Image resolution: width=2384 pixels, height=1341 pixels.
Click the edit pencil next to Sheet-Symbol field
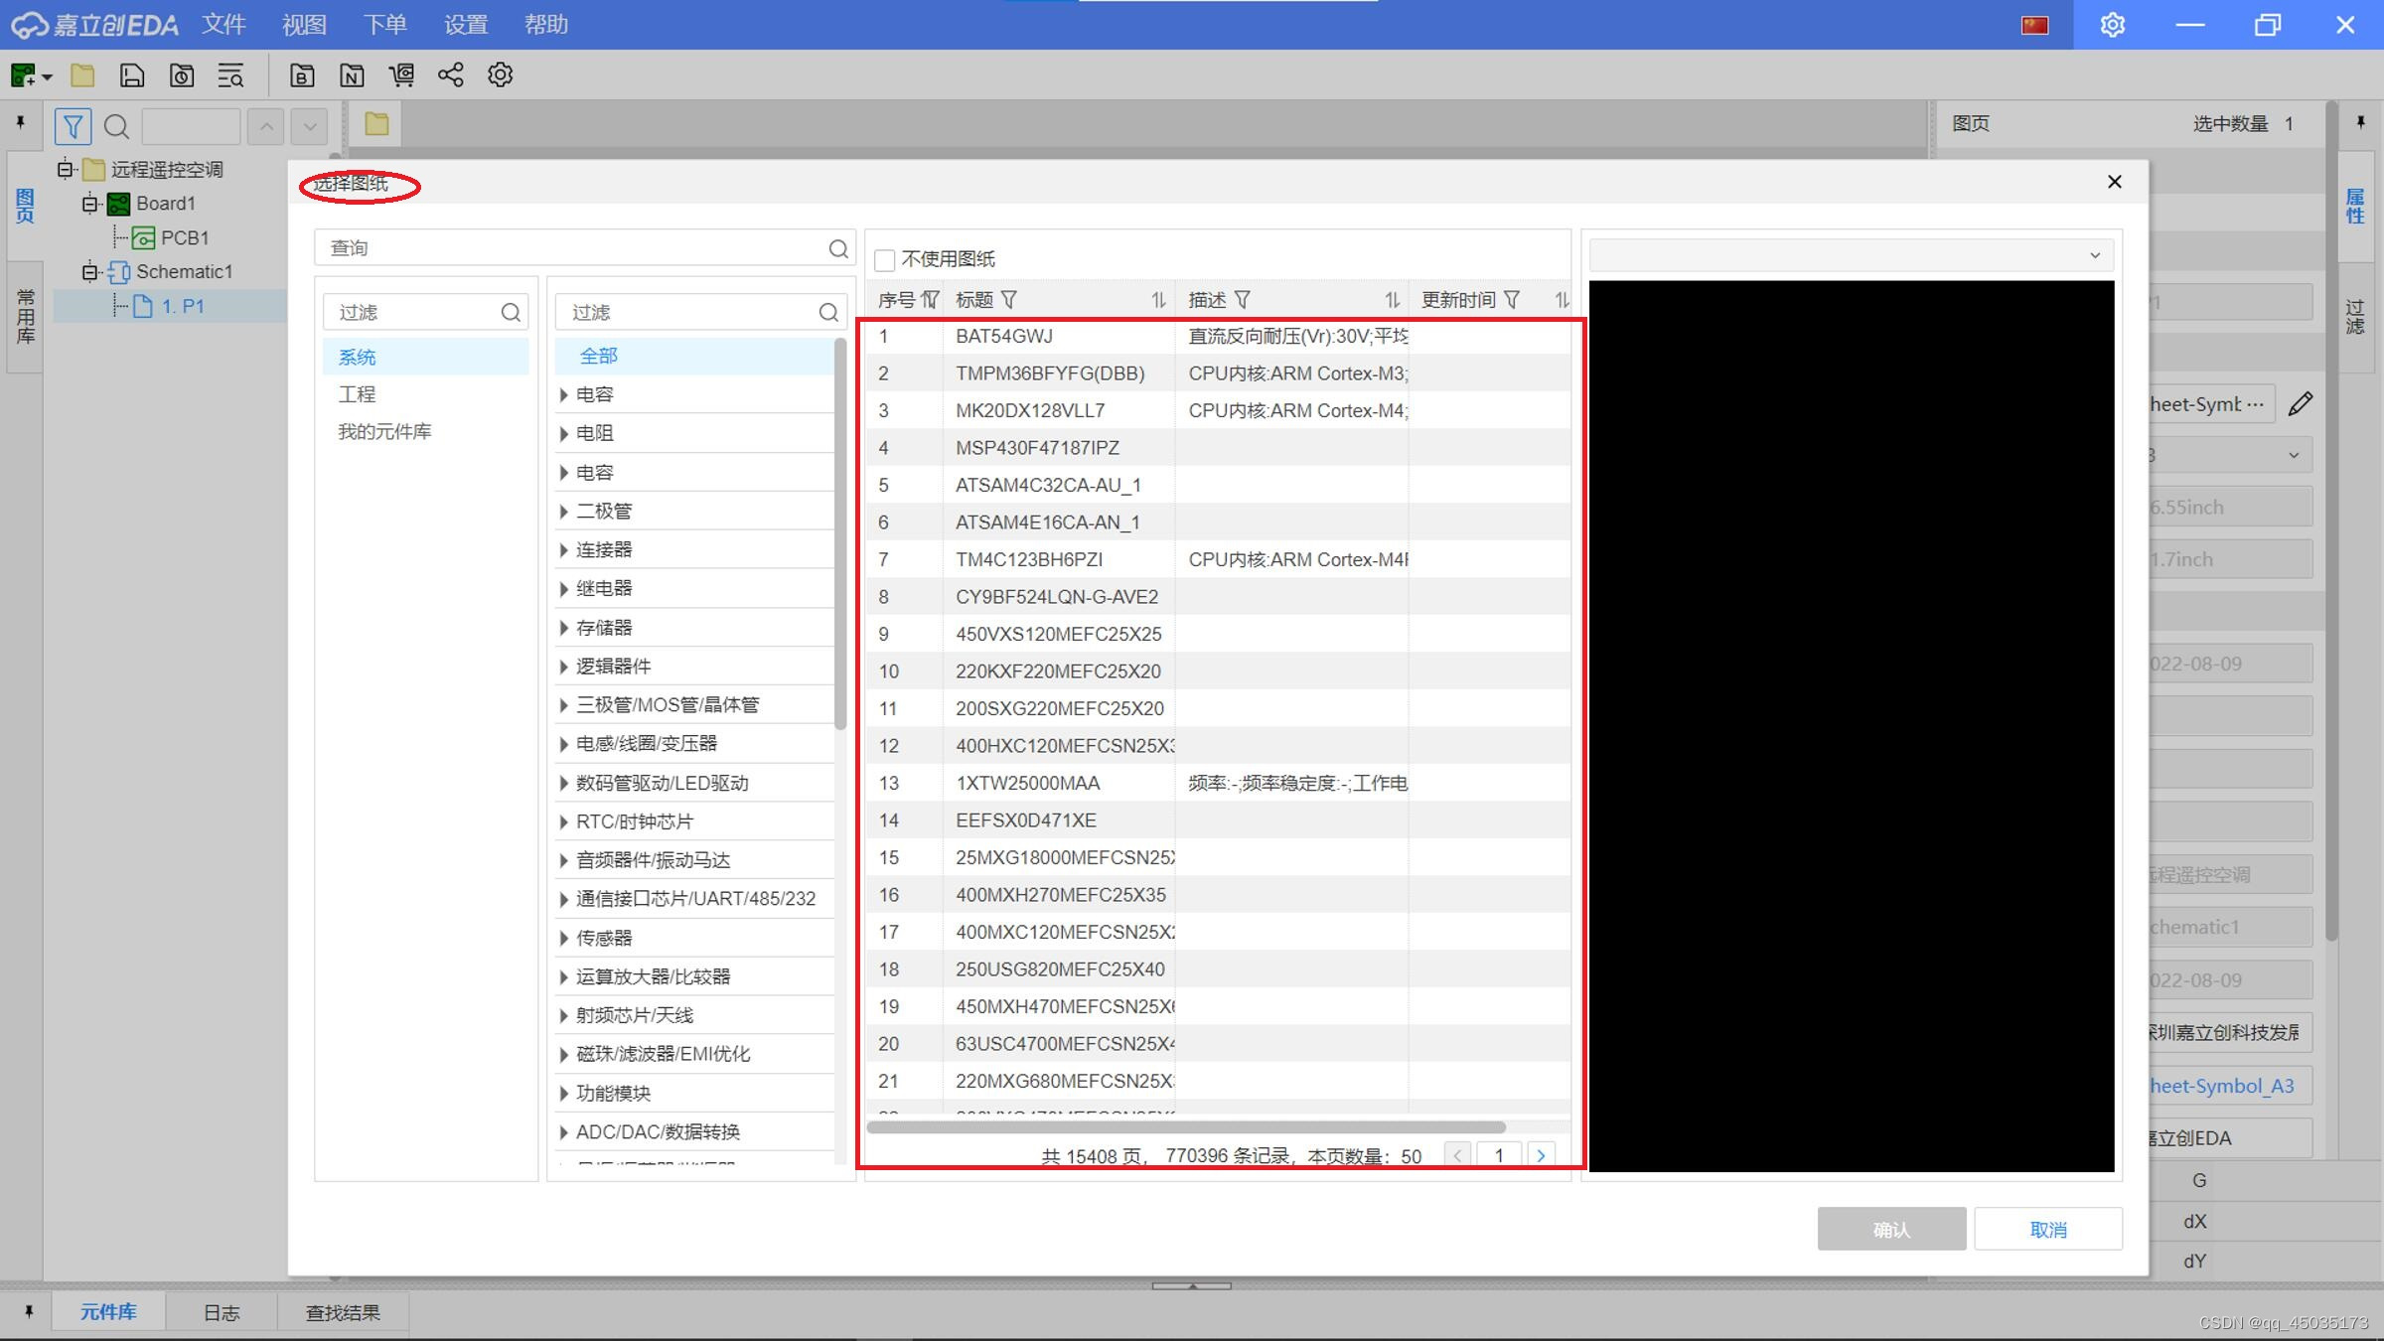pos(2301,403)
